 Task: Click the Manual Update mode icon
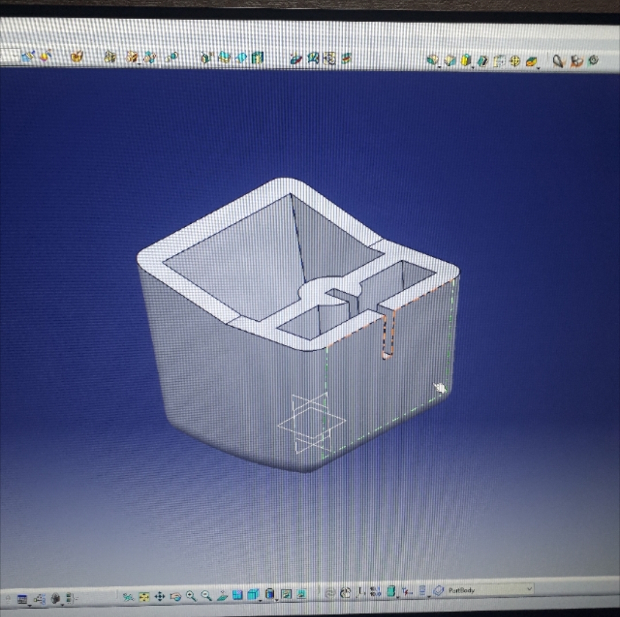click(345, 592)
